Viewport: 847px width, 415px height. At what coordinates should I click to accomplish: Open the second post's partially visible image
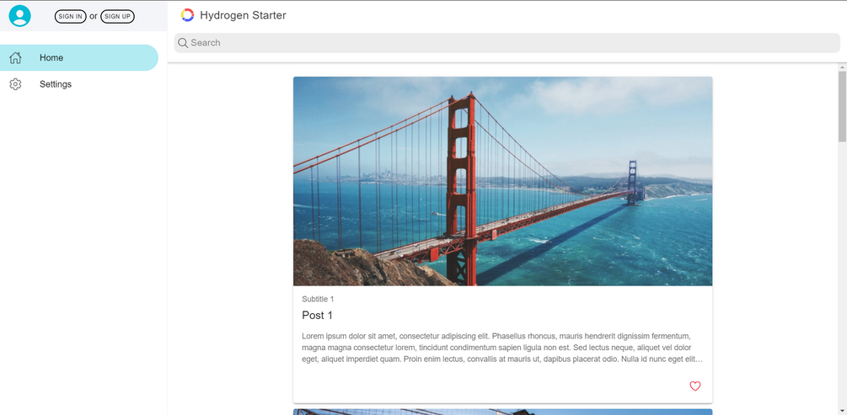click(x=502, y=412)
